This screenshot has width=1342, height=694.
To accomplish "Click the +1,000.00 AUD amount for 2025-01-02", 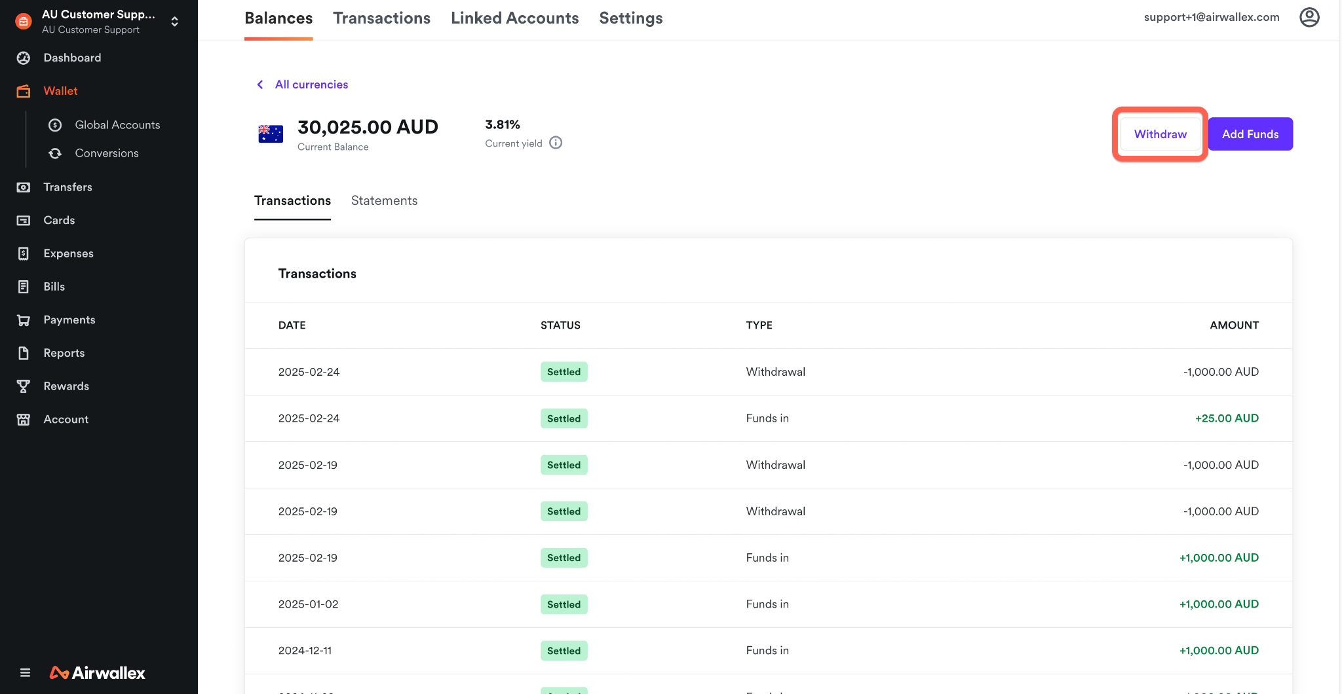I will point(1219,604).
